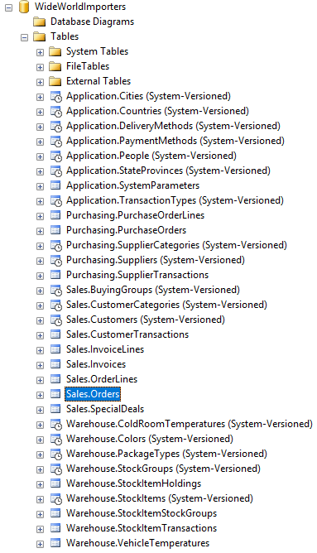This screenshot has height=553, width=317.
Task: Click the Tables folder icon
Action: pos(39,36)
